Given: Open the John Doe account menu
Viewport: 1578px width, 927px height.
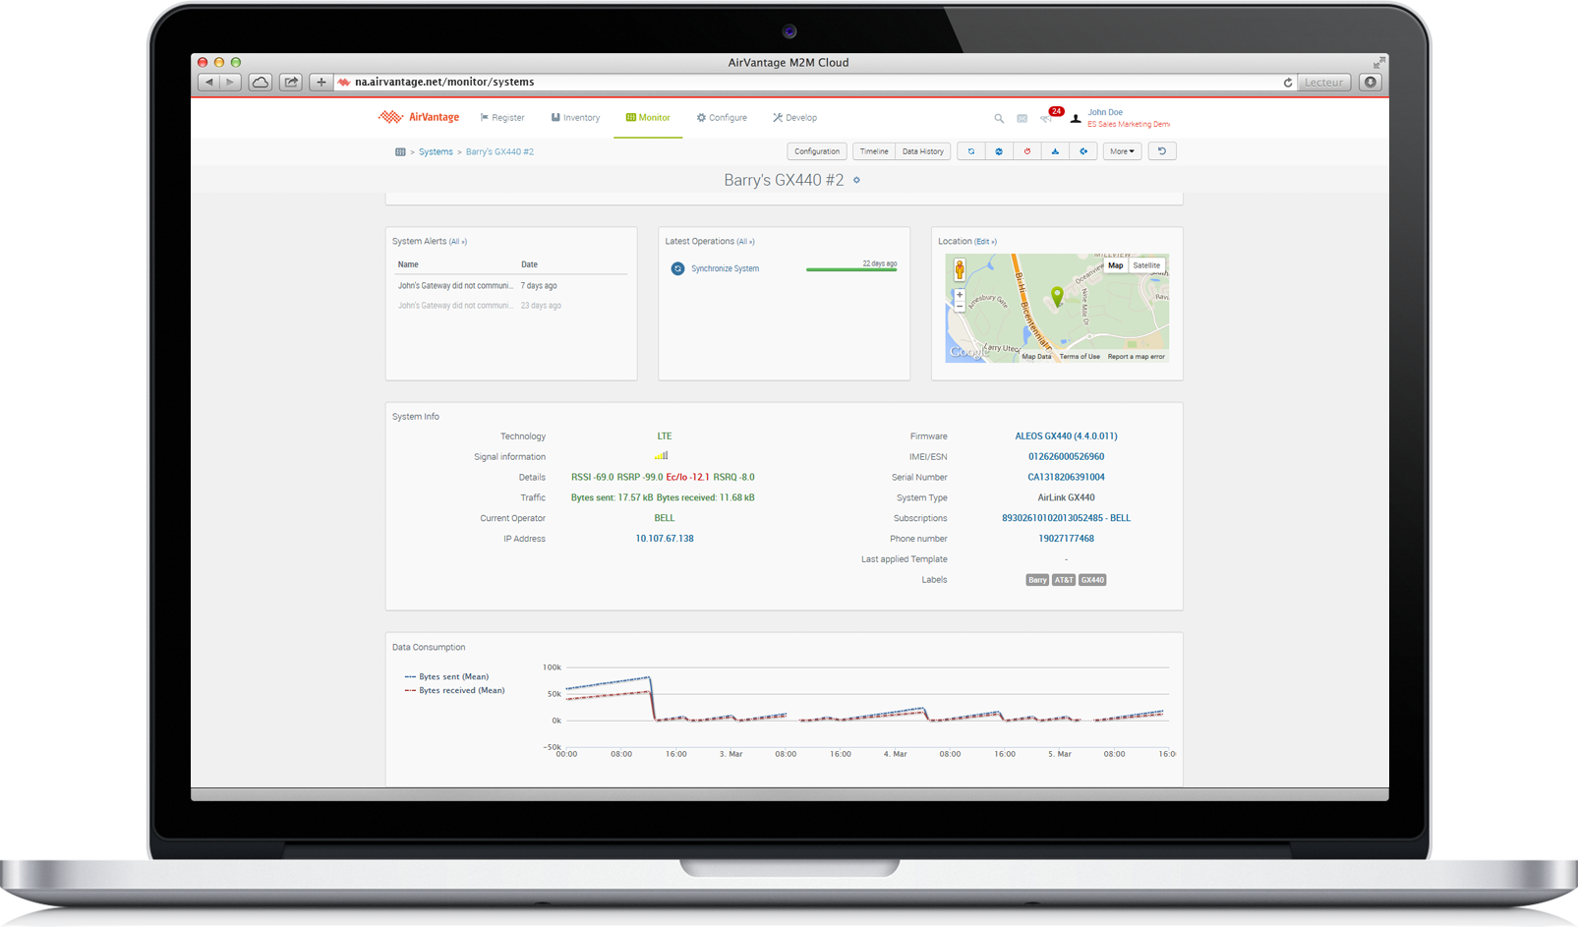Looking at the screenshot, I should point(1105,112).
